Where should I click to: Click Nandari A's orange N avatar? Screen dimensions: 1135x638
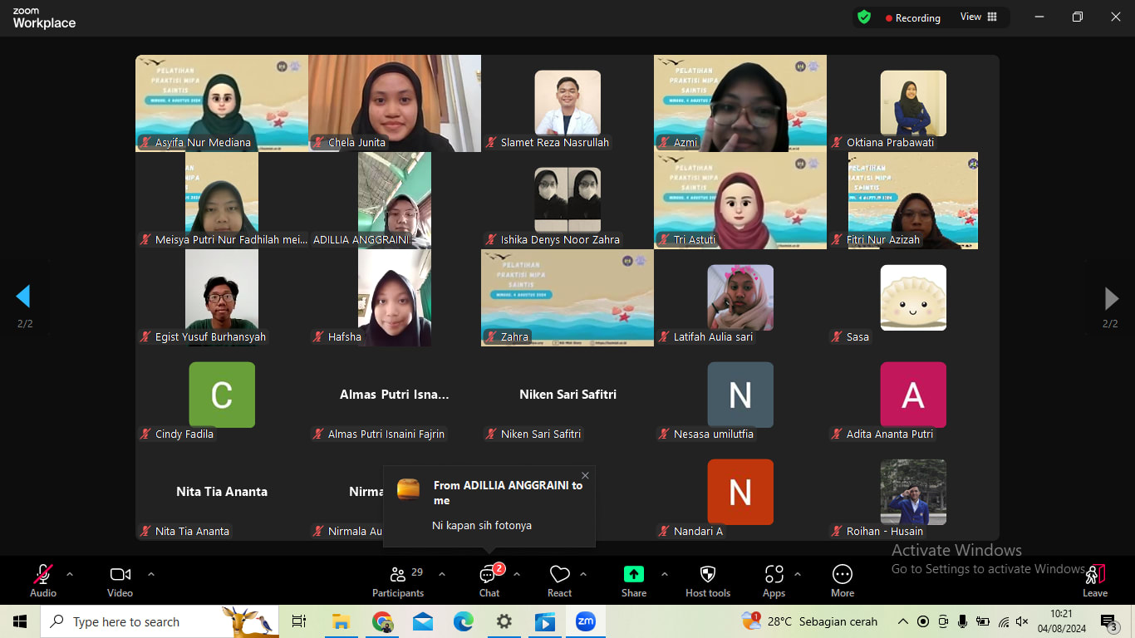click(x=740, y=492)
